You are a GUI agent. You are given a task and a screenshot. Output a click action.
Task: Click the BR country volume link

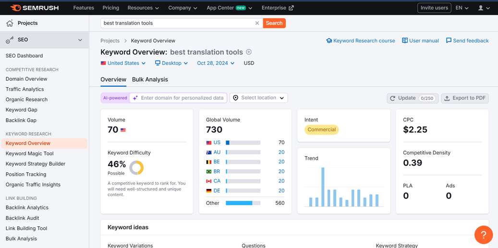(281, 172)
